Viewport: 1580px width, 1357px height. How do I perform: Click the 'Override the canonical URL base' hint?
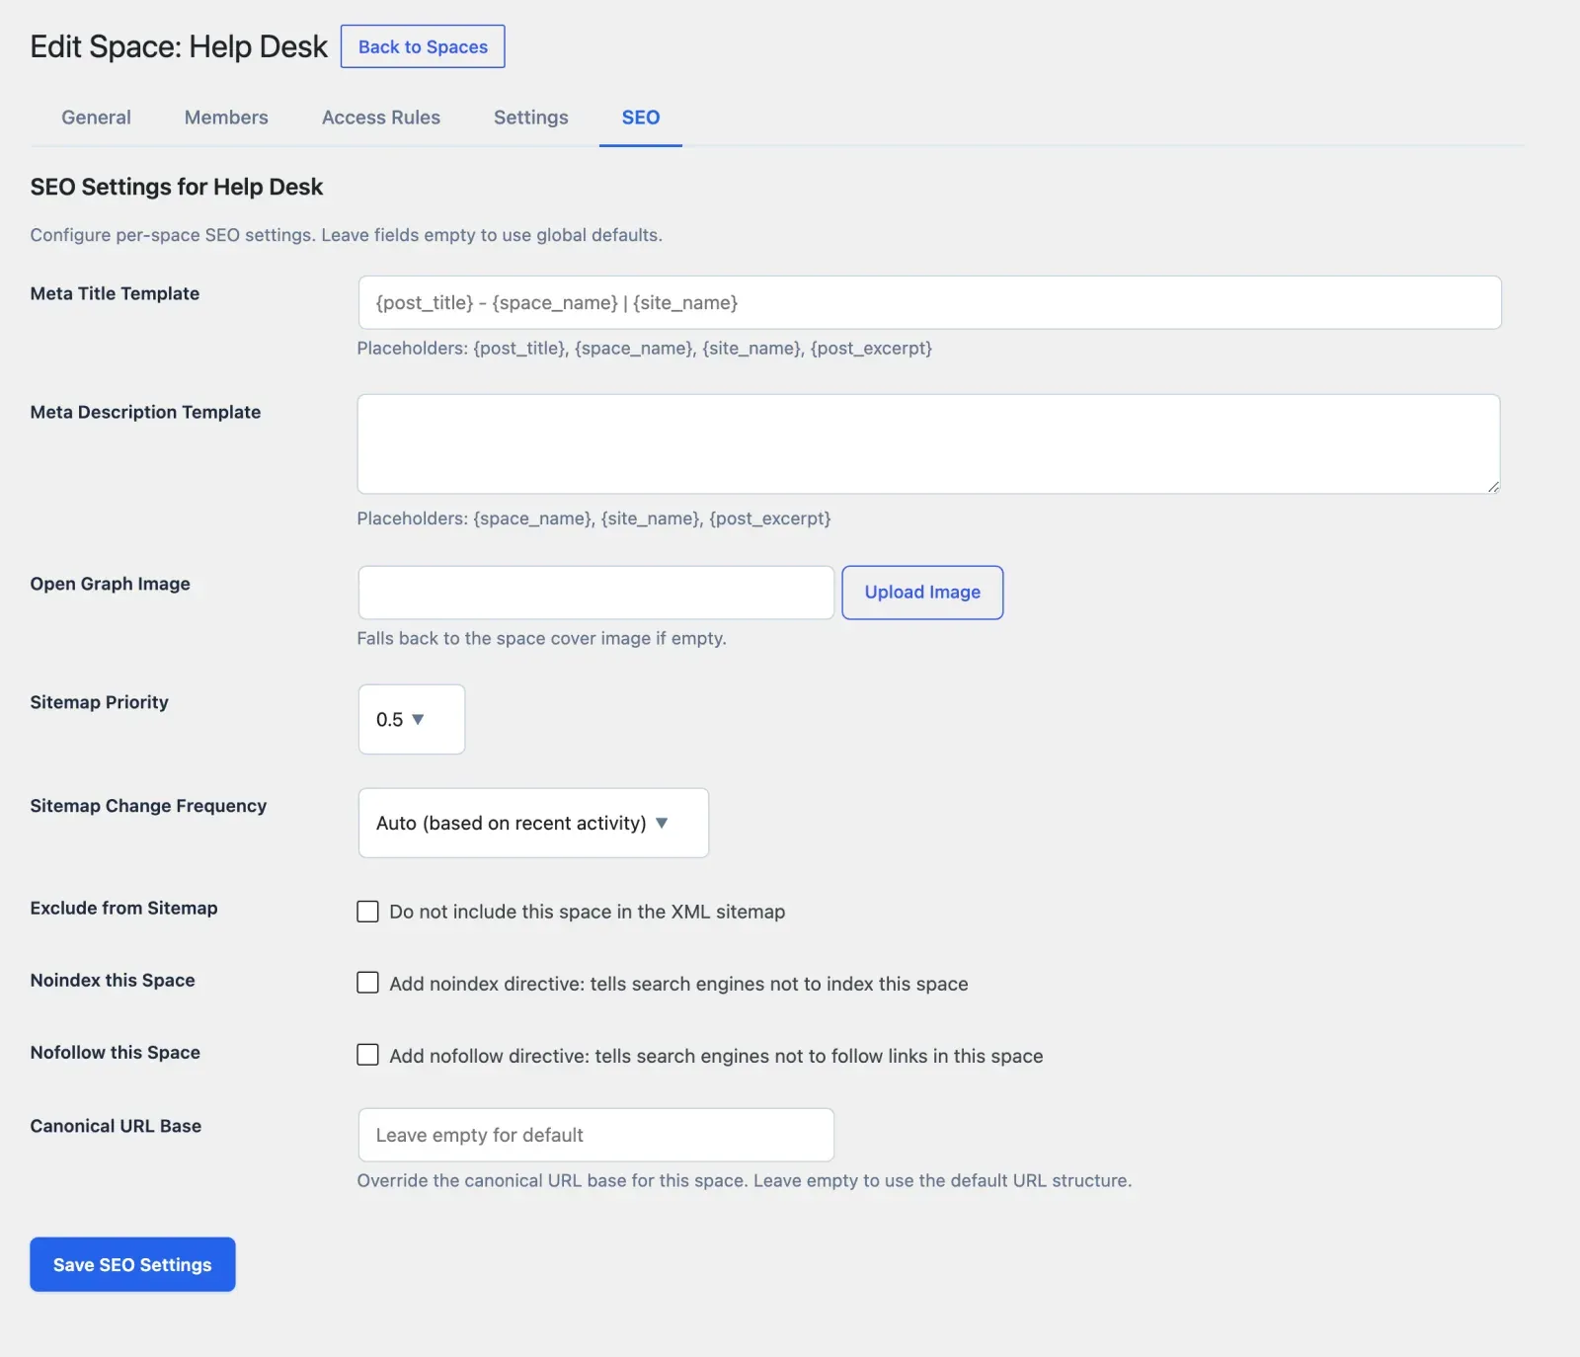click(745, 1180)
